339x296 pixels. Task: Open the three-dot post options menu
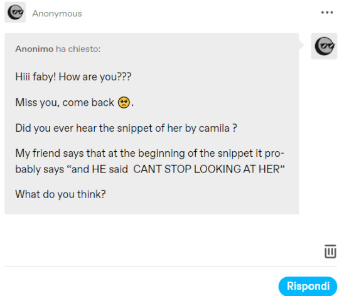pos(327,13)
